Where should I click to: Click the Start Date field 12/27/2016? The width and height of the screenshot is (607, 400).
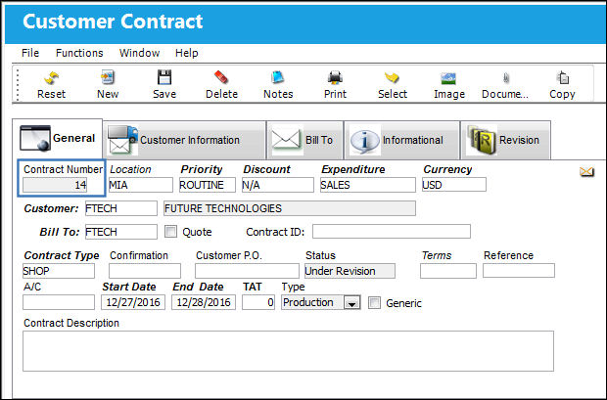point(133,302)
